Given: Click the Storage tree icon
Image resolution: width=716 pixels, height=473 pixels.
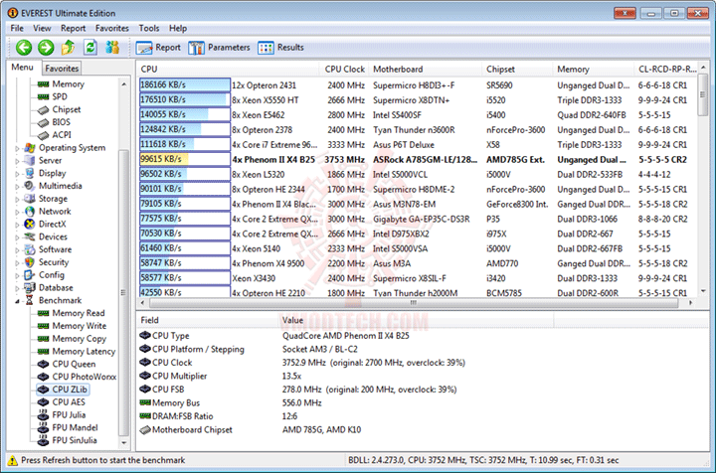Looking at the screenshot, I should point(30,199).
